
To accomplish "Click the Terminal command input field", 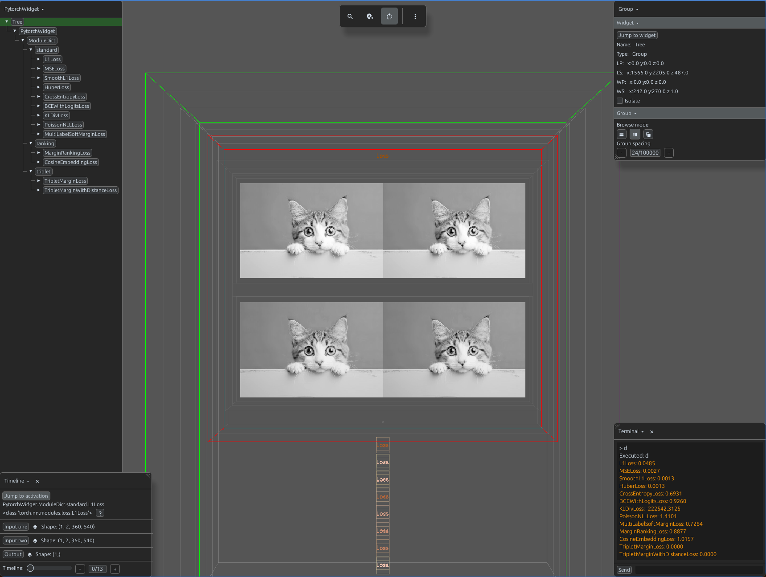I will point(698,570).
